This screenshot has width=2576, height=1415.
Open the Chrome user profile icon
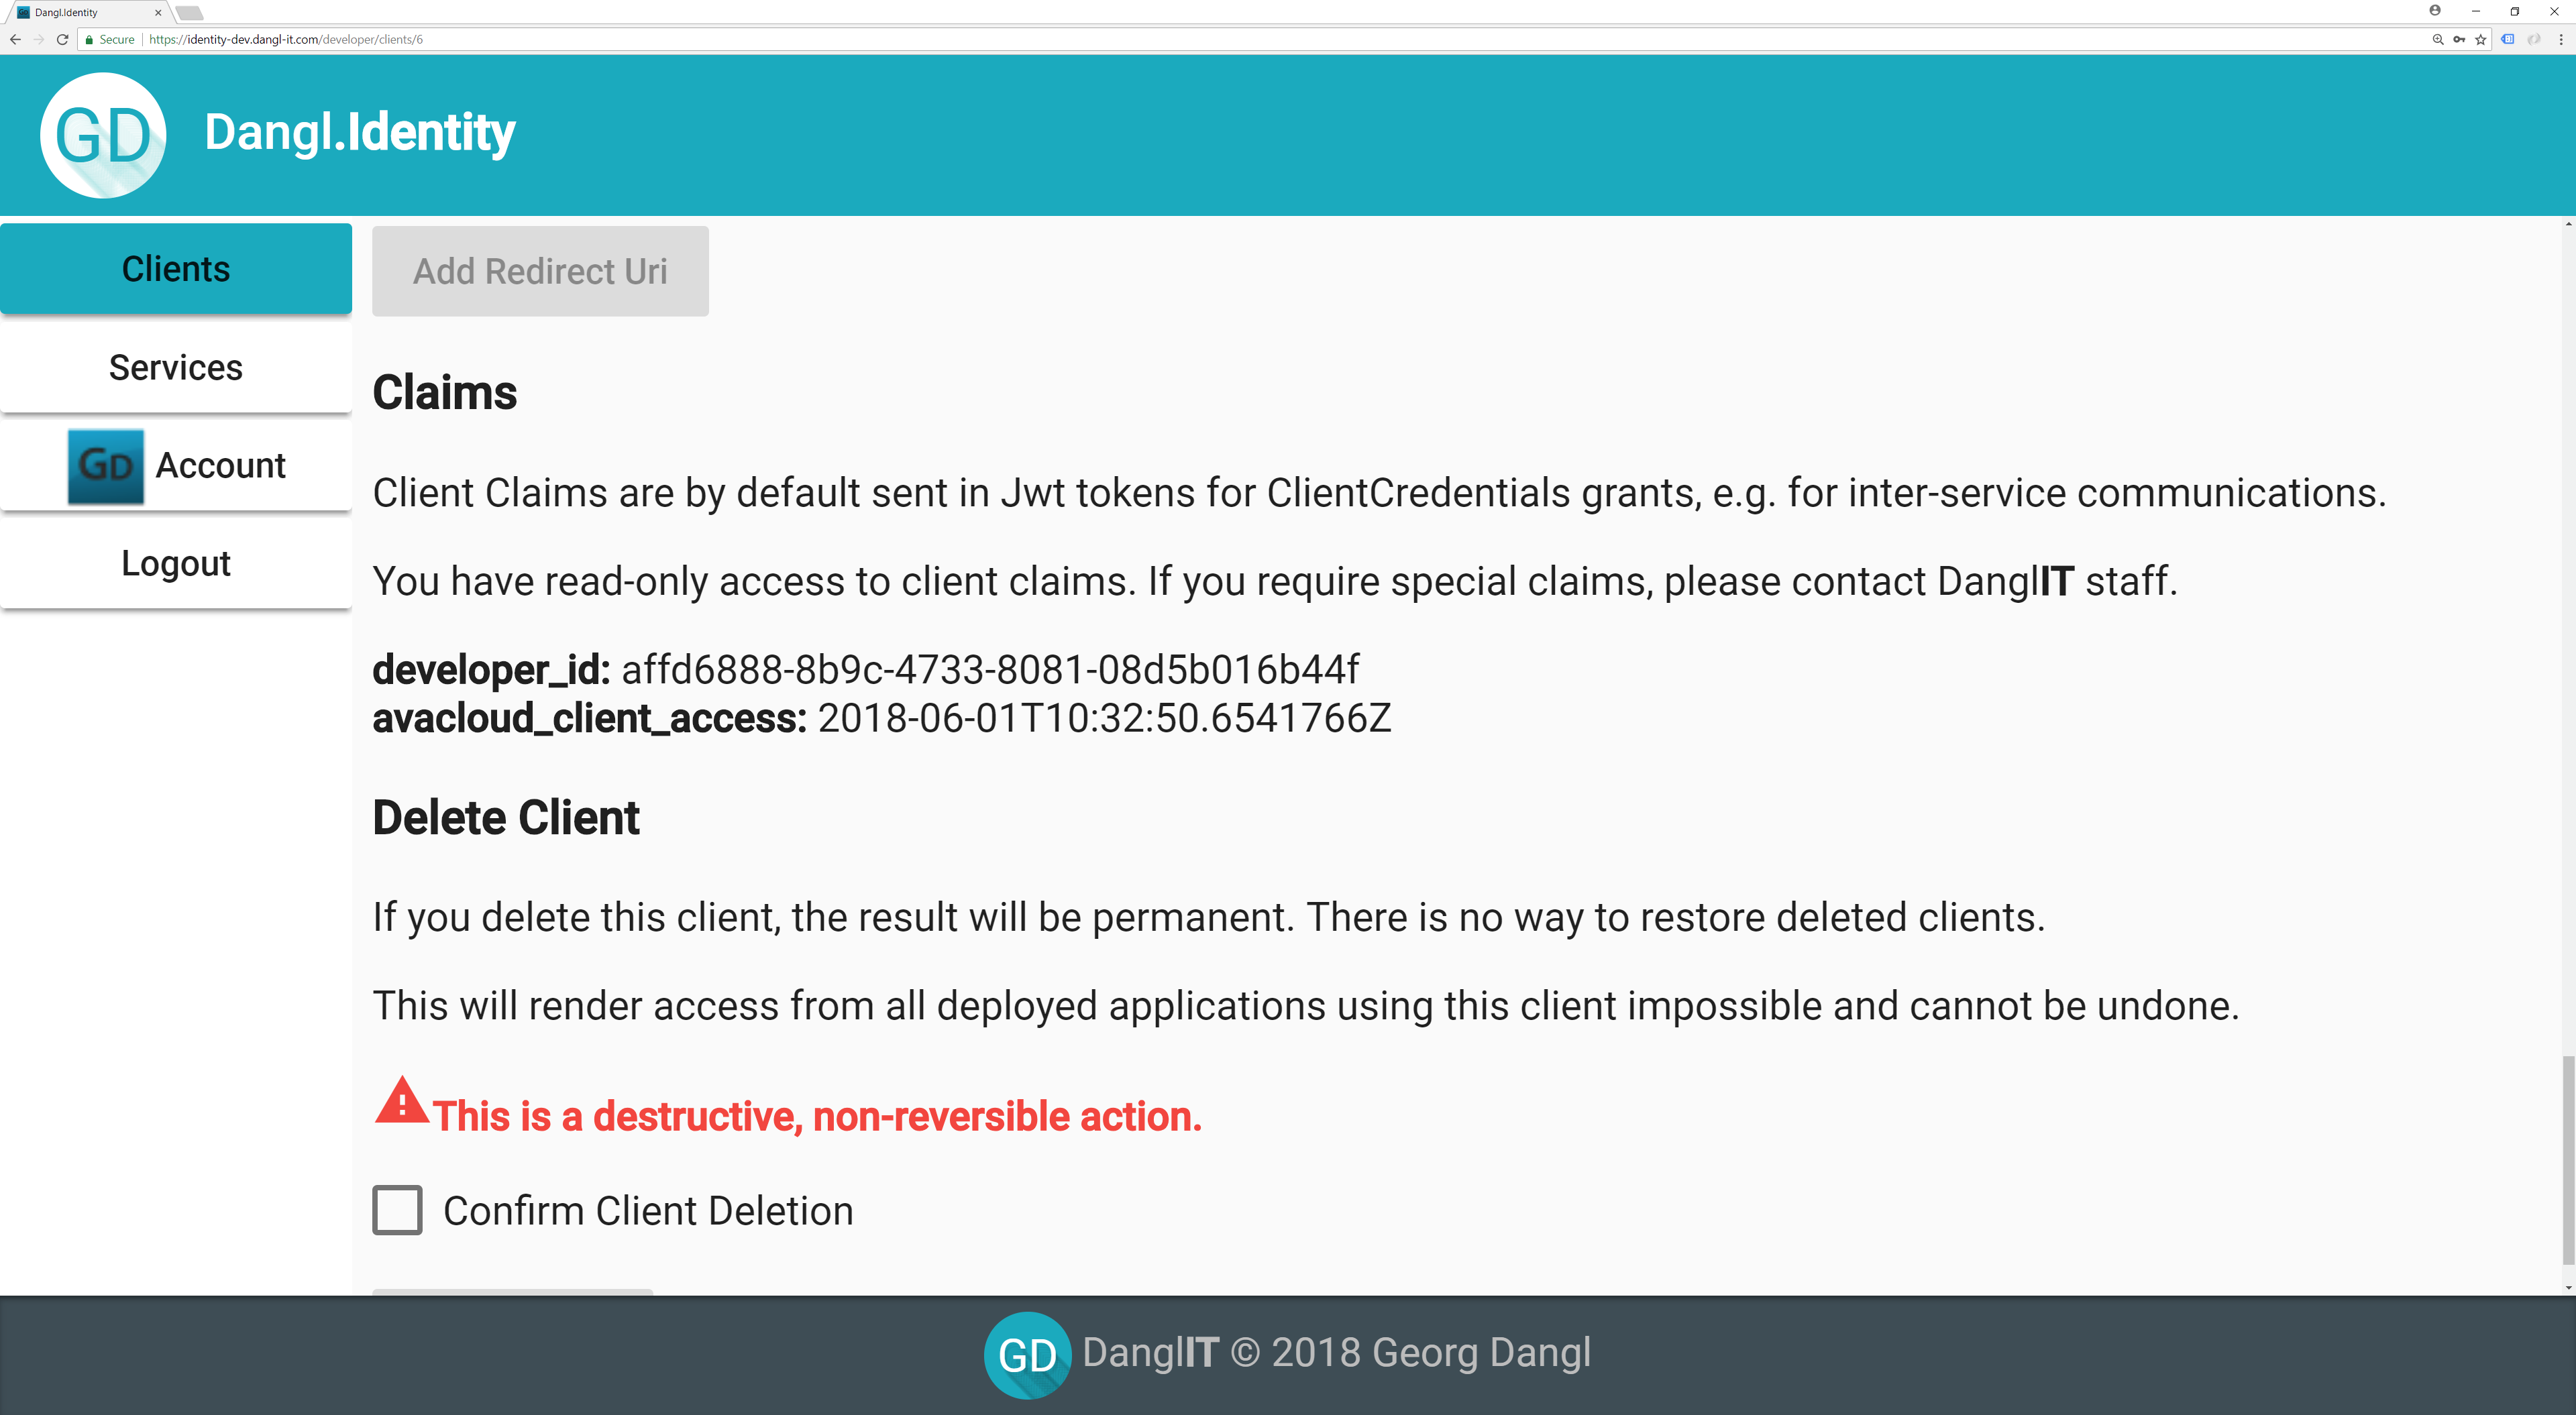[x=2435, y=11]
